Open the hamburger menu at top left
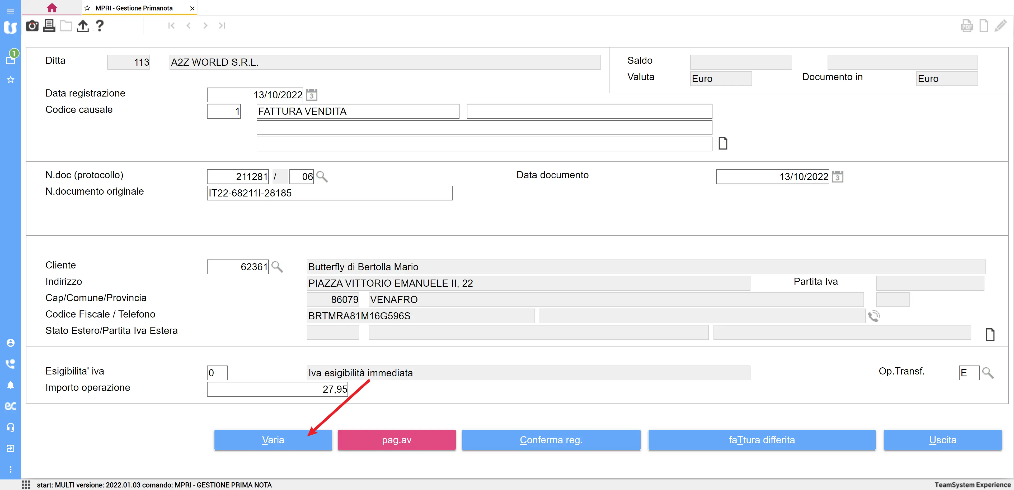Screen dimensions: 1014x490 pos(11,11)
